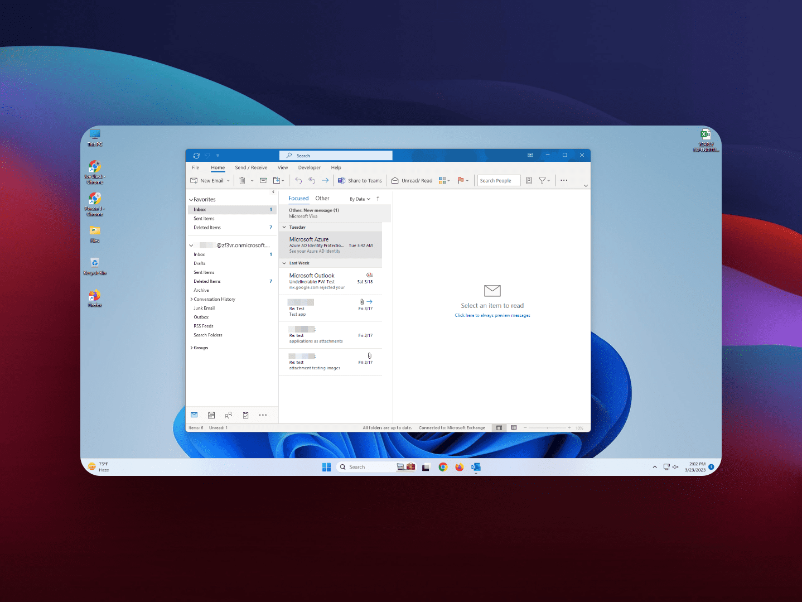Viewport: 802px width, 602px height.
Task: Click the Outlook search box
Action: (x=336, y=156)
